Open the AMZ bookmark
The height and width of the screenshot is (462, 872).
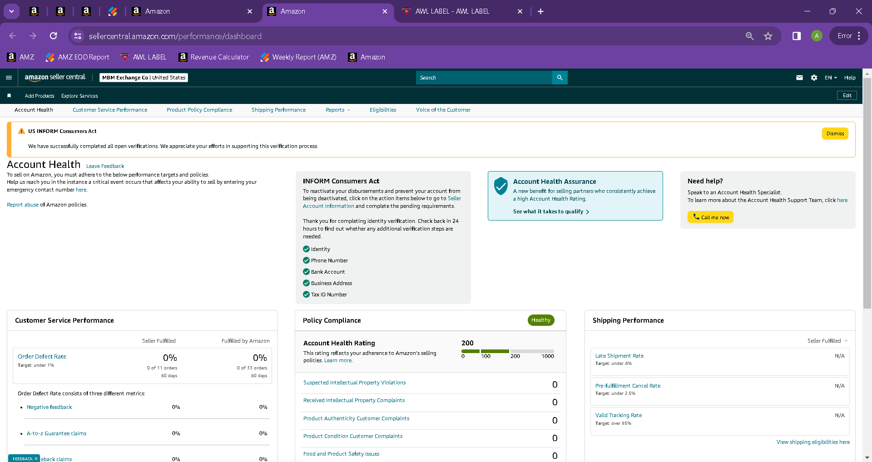coord(21,57)
